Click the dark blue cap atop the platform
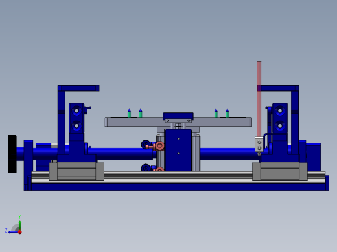This screenshot has width=337, height=252. (x=178, y=116)
